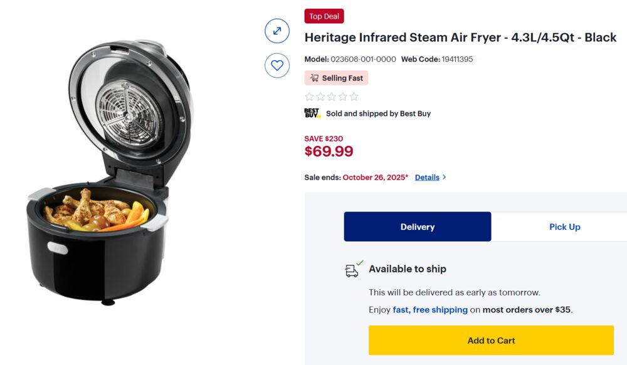627x365 pixels.
Task: Click the $69.99 sale price
Action: [329, 151]
